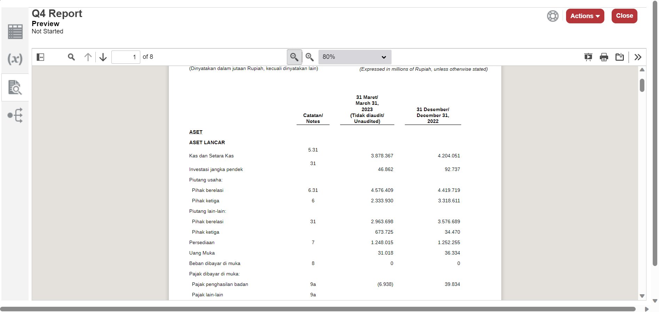Click the value 1.248.015

[382, 243]
